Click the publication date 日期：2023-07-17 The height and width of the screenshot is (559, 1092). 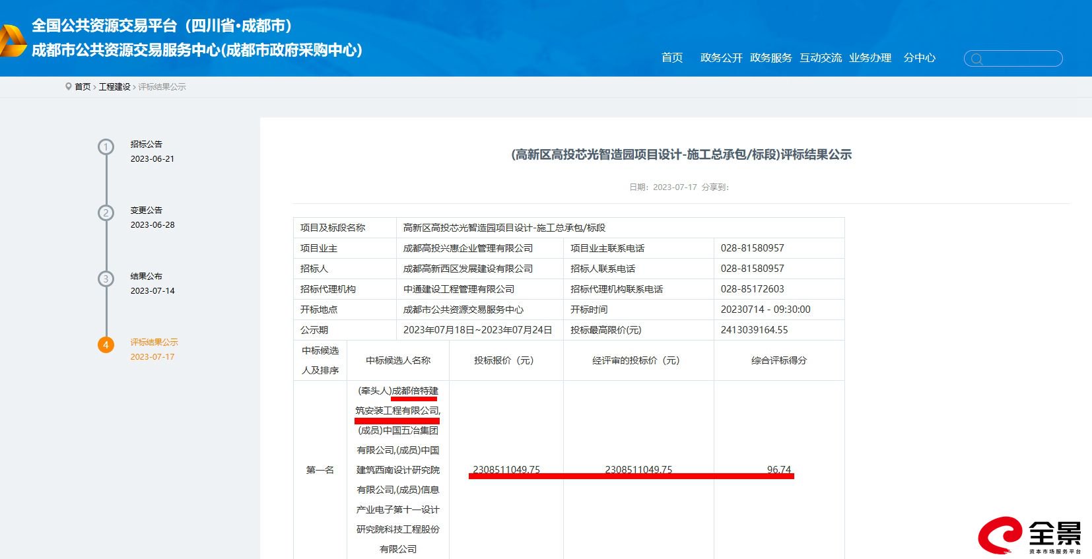[x=663, y=187]
